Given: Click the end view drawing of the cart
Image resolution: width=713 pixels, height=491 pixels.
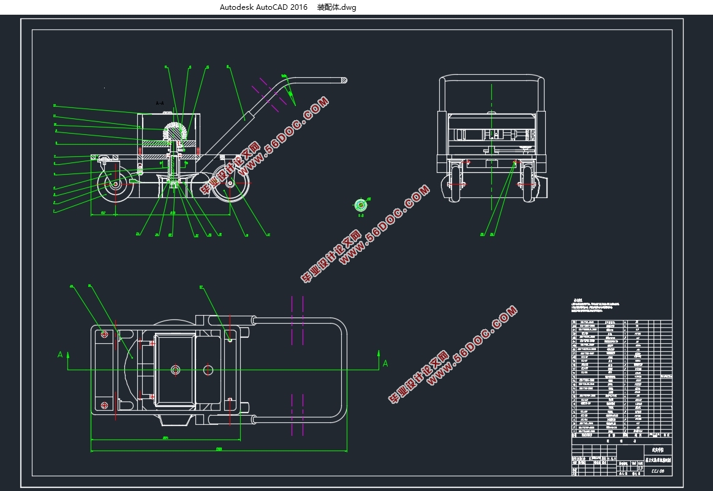Looking at the screenshot, I should 491,139.
